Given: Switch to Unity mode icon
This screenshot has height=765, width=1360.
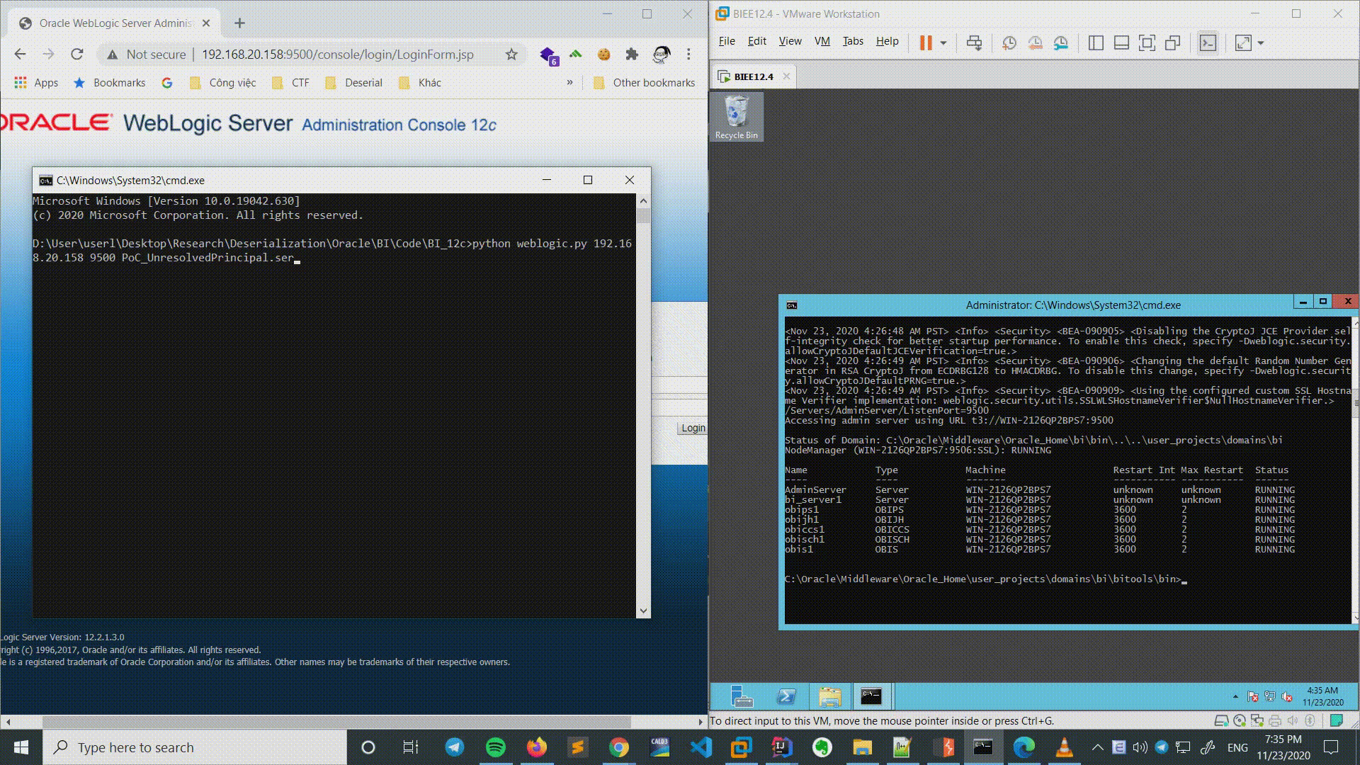Looking at the screenshot, I should 1172,43.
